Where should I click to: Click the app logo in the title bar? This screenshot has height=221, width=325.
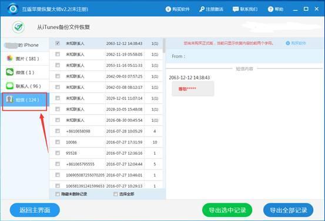[x=13, y=9]
